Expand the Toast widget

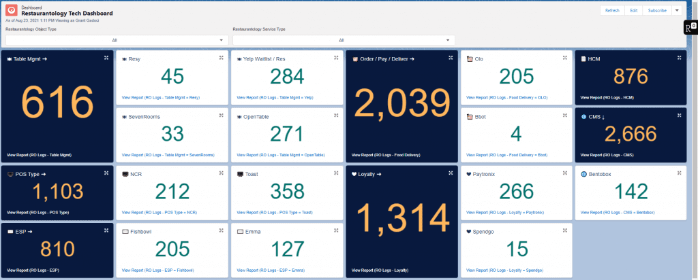pos(336,173)
